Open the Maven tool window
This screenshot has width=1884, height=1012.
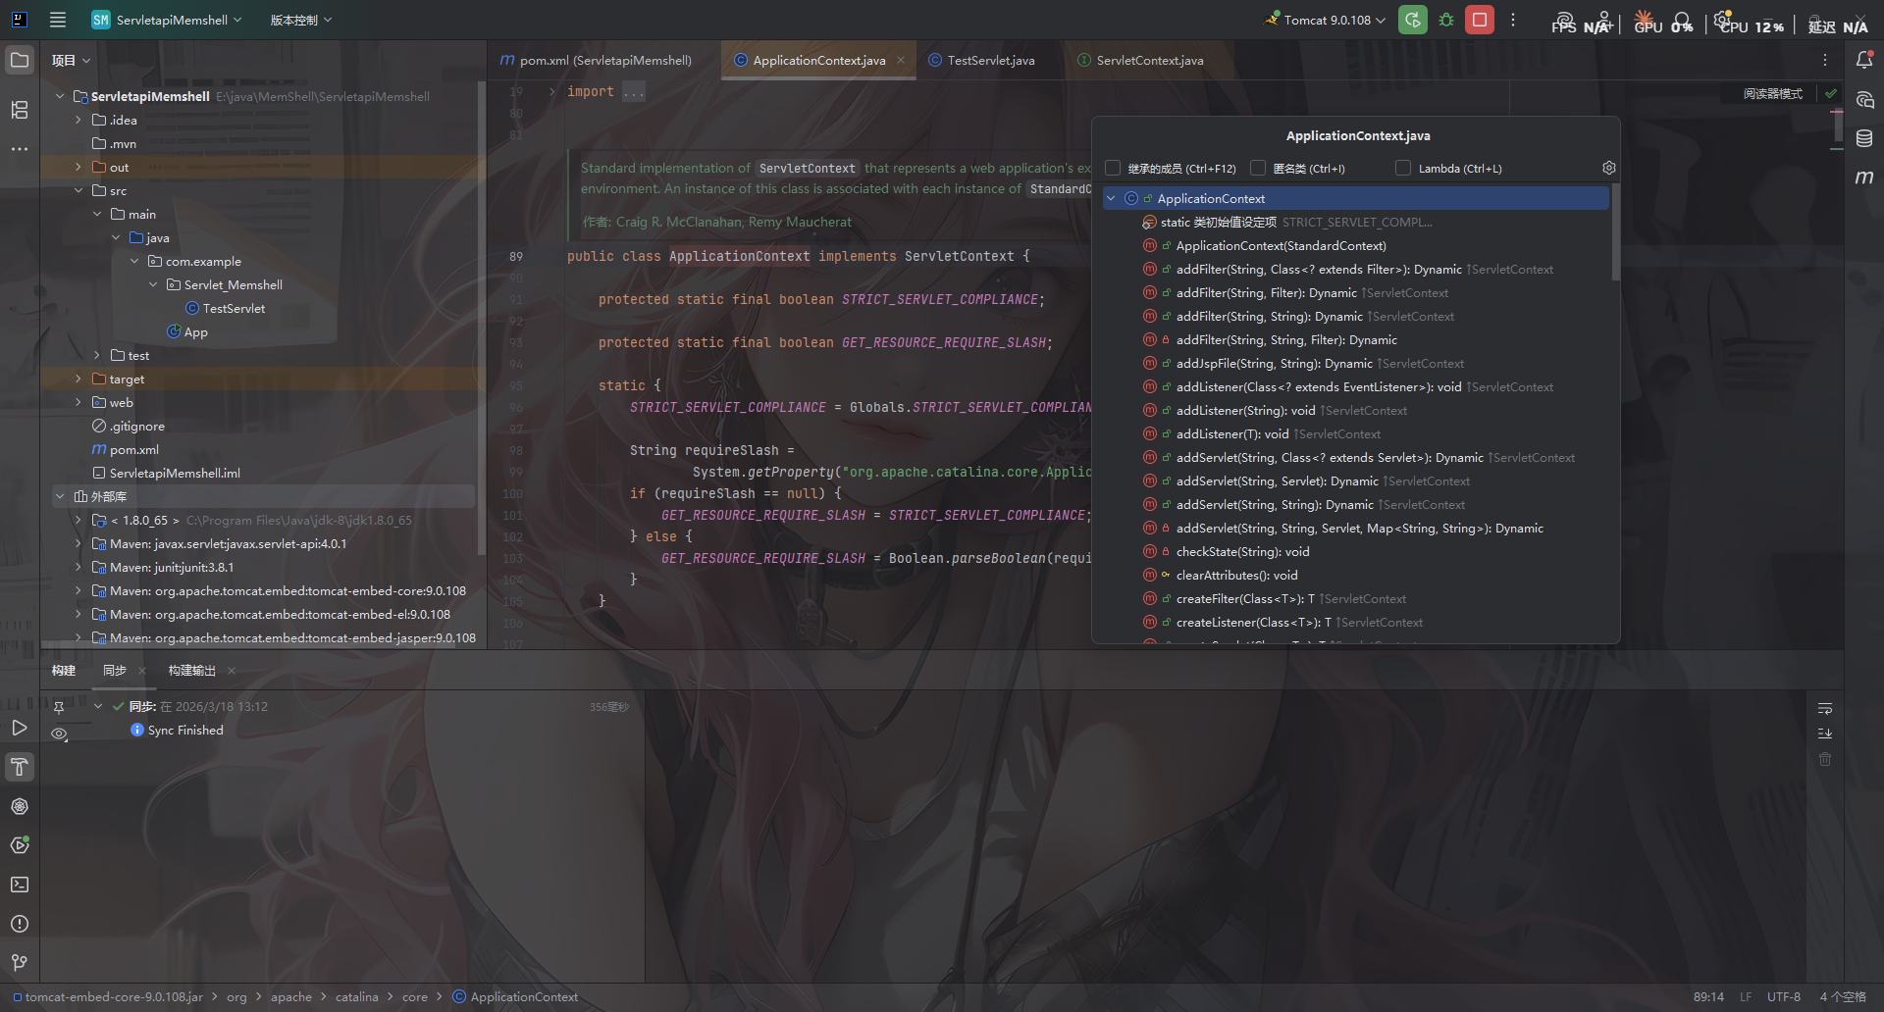tap(1864, 177)
